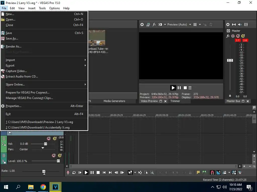257x192 pixels.
Task: Open the Overlays dropdown arrow
Action: click(200, 24)
